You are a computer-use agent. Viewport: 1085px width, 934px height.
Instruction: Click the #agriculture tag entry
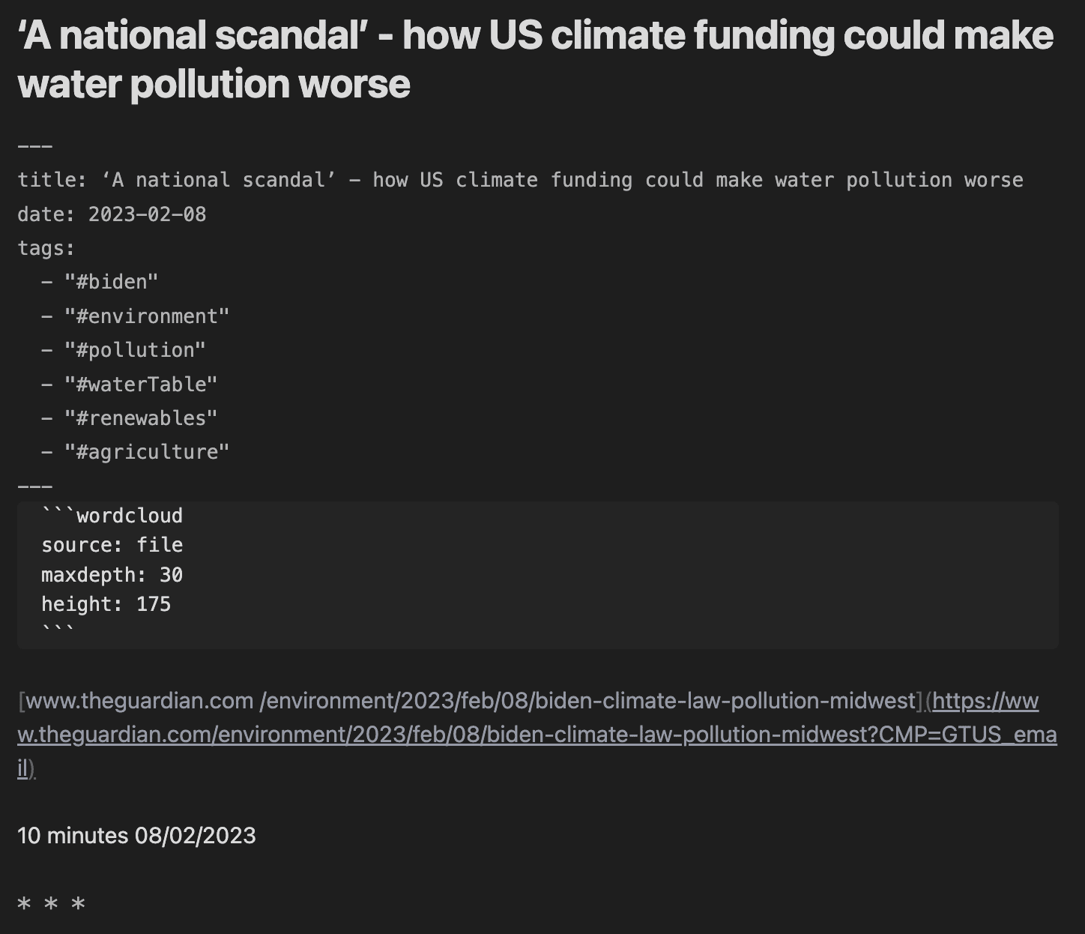coord(147,452)
